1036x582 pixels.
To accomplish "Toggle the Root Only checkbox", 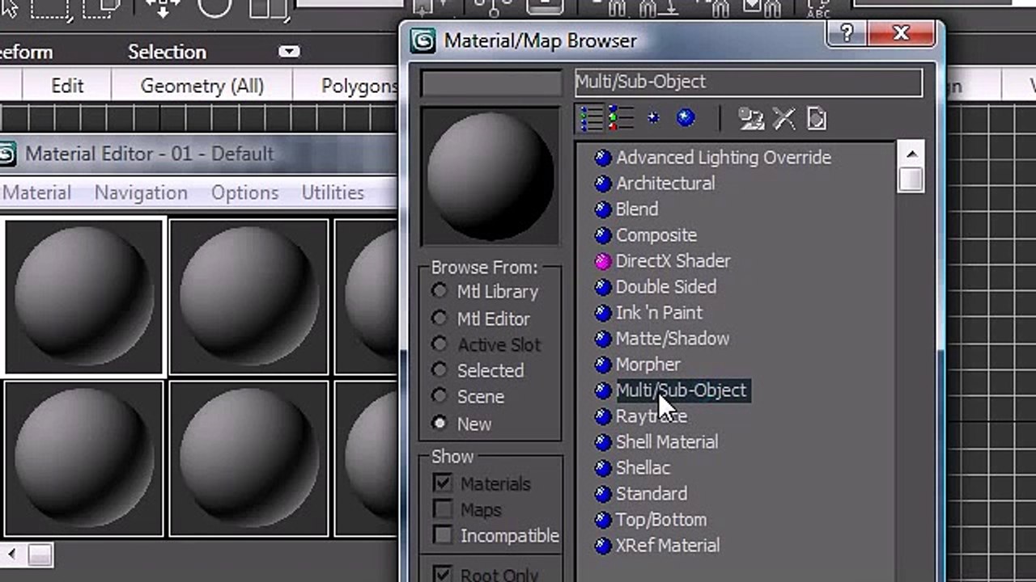I will (x=442, y=574).
